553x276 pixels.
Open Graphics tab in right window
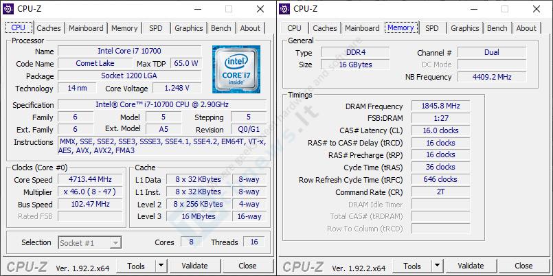coord(465,28)
